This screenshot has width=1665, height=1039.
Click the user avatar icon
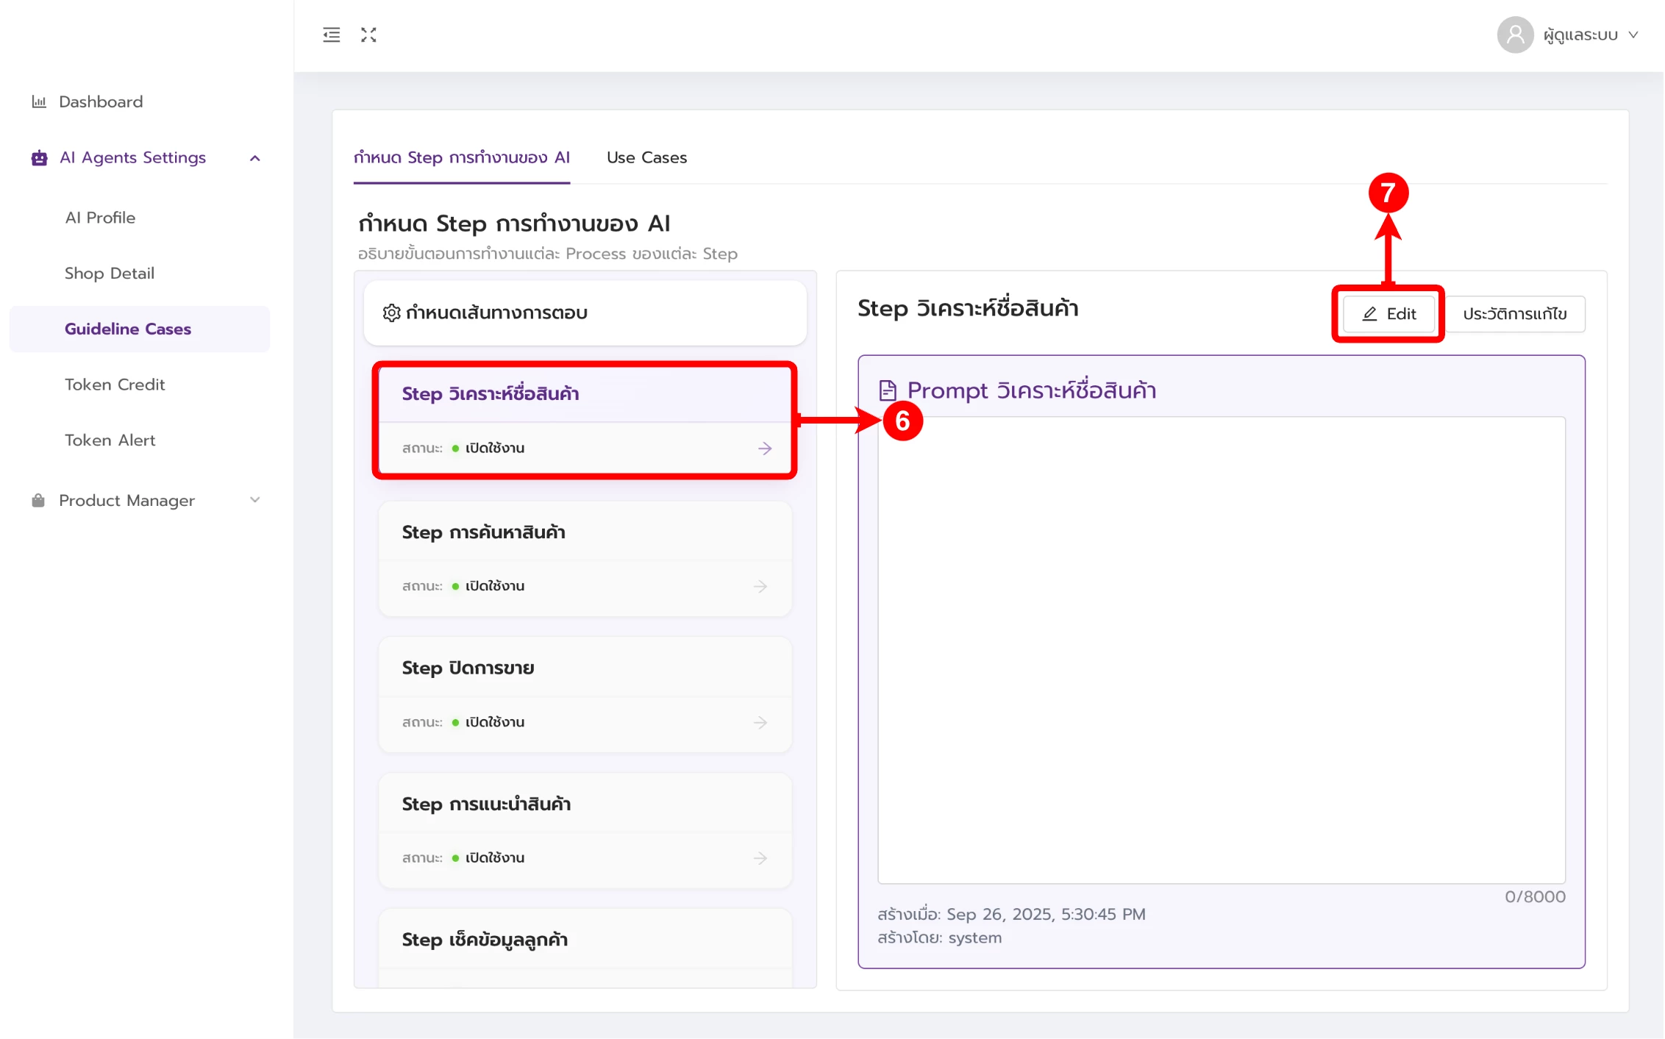point(1514,35)
